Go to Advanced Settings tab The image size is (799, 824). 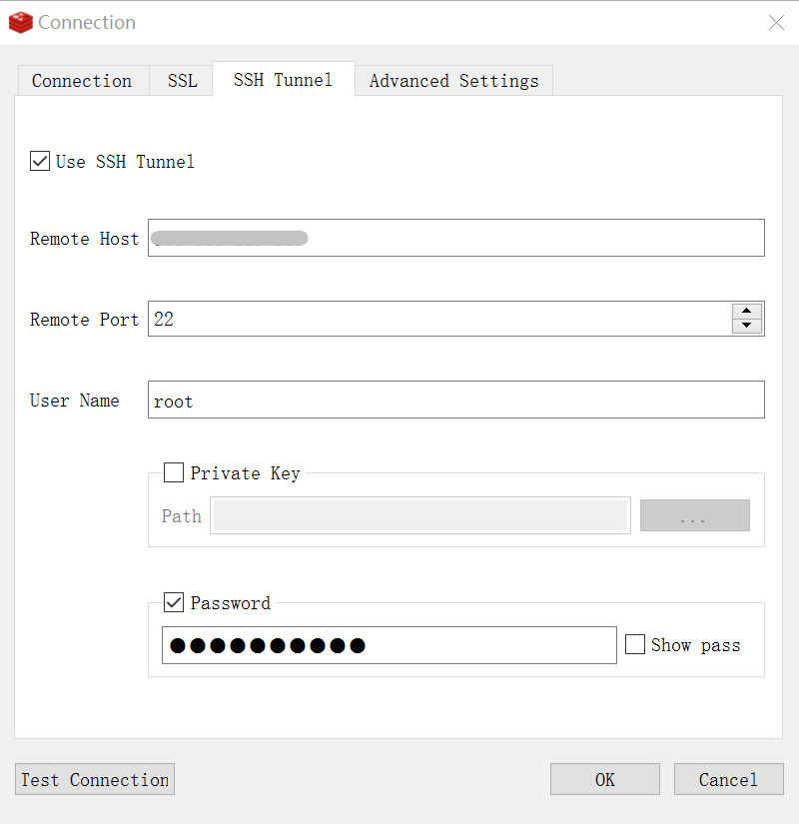453,81
